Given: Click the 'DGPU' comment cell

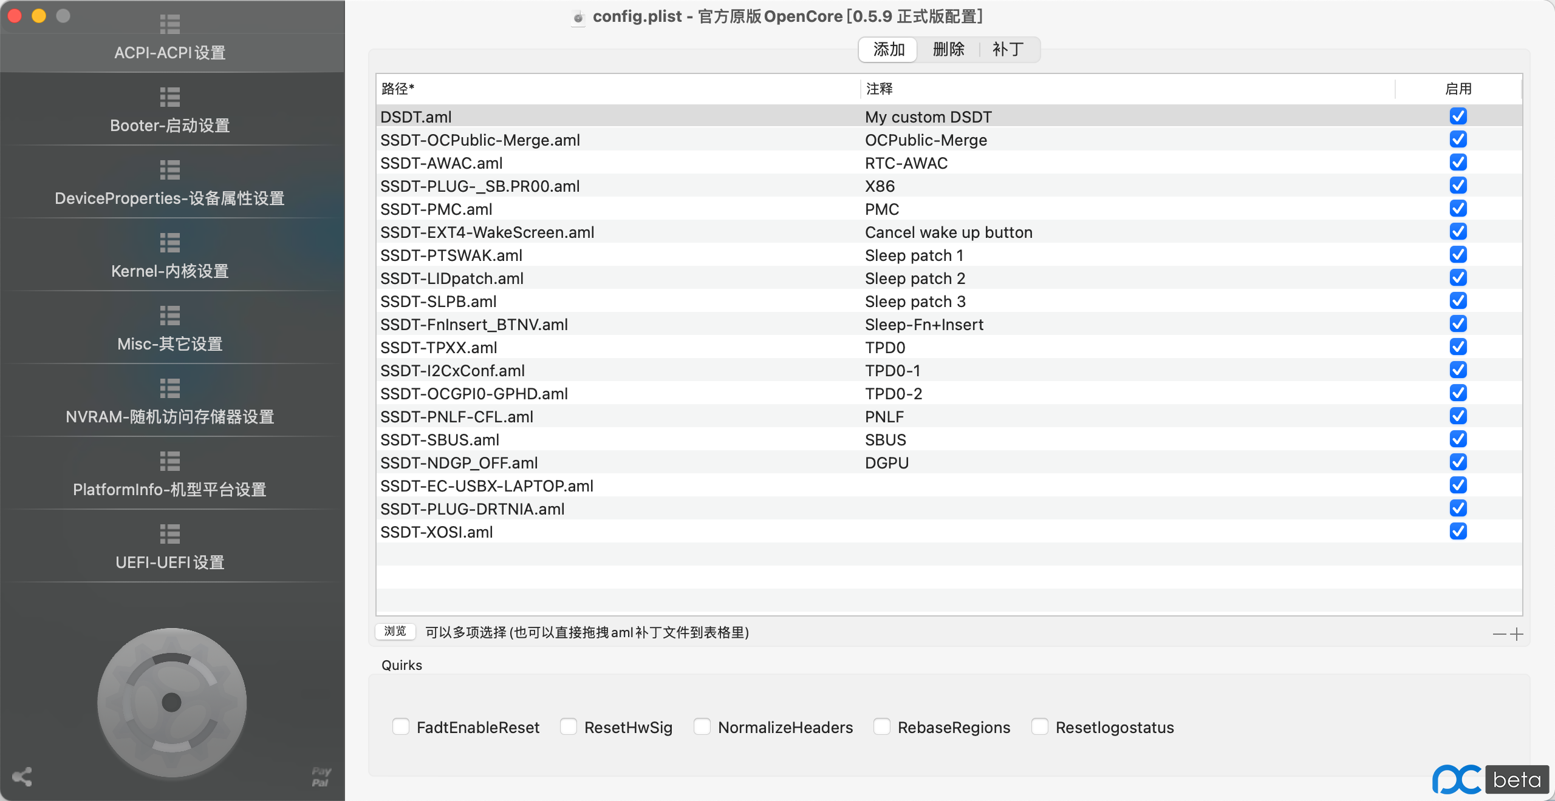Looking at the screenshot, I should [x=887, y=462].
